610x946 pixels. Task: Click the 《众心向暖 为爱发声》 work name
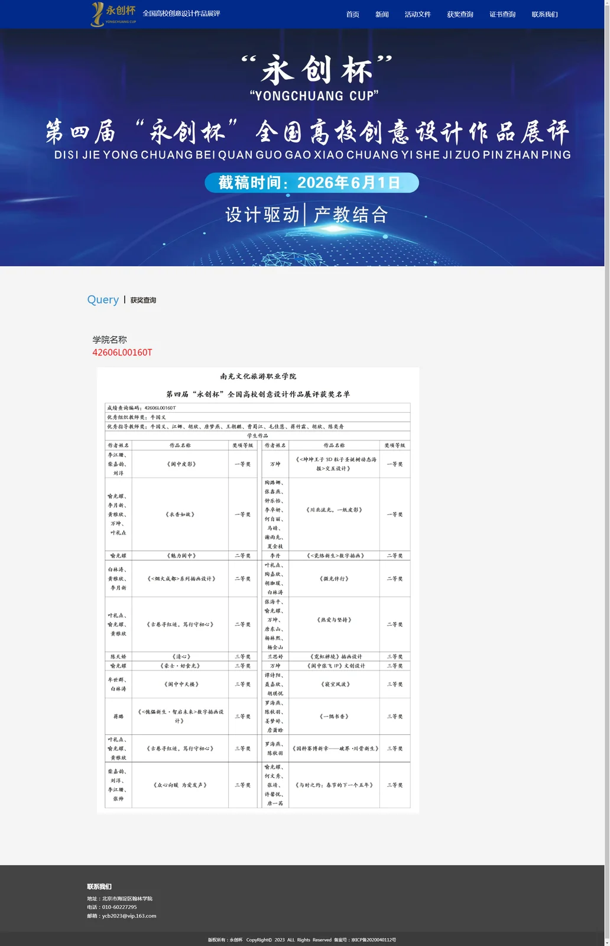180,785
